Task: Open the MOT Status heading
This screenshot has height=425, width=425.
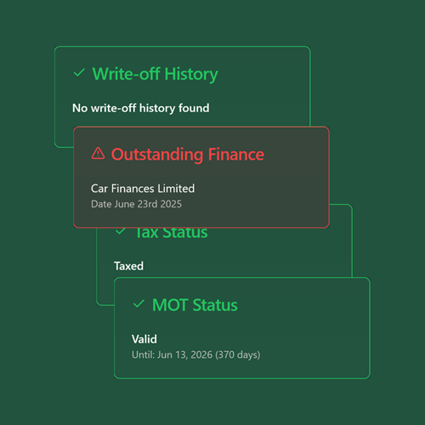Action: [x=195, y=305]
